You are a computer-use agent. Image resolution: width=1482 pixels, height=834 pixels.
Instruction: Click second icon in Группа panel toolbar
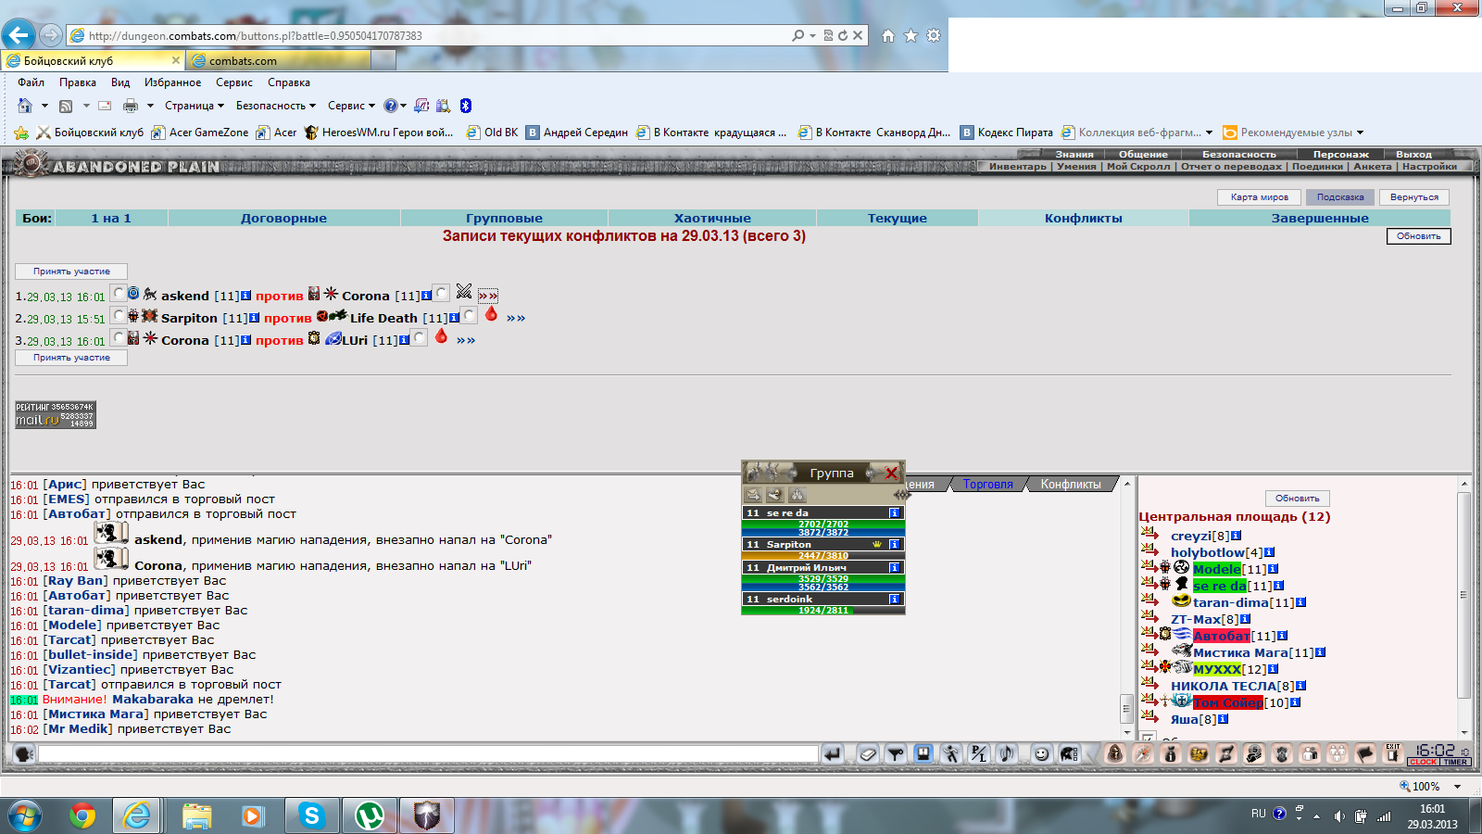tap(775, 495)
